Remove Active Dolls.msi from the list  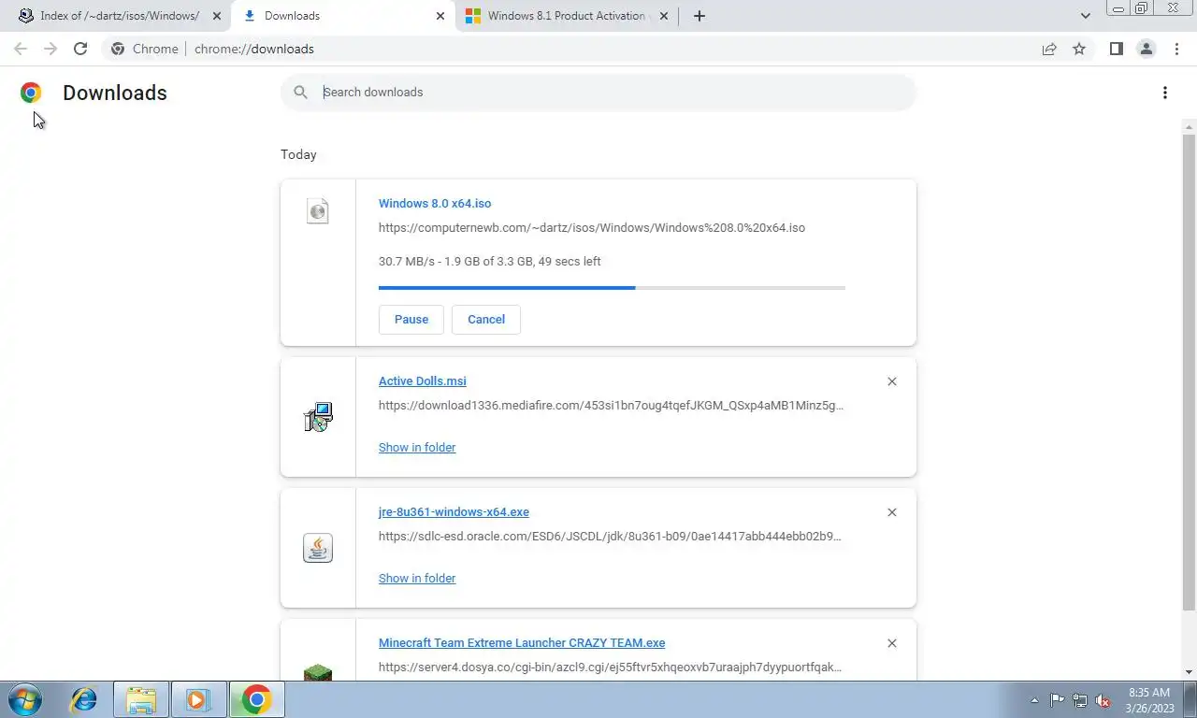(891, 381)
